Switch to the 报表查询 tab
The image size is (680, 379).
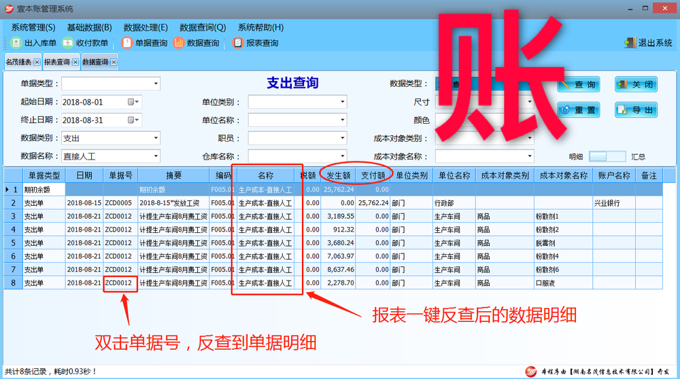coord(57,62)
